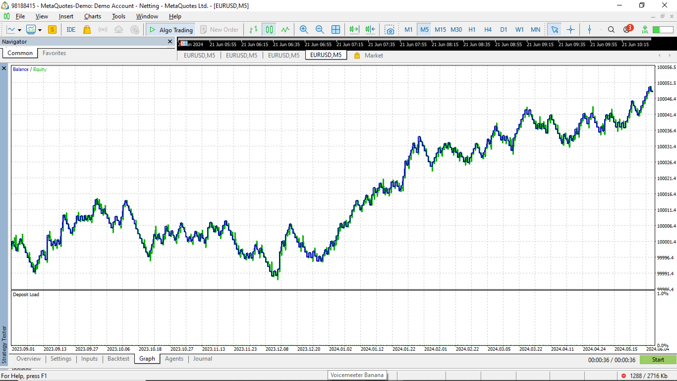The height and width of the screenshot is (381, 677).
Task: Open the account notifications icon with badge
Action: [x=627, y=29]
